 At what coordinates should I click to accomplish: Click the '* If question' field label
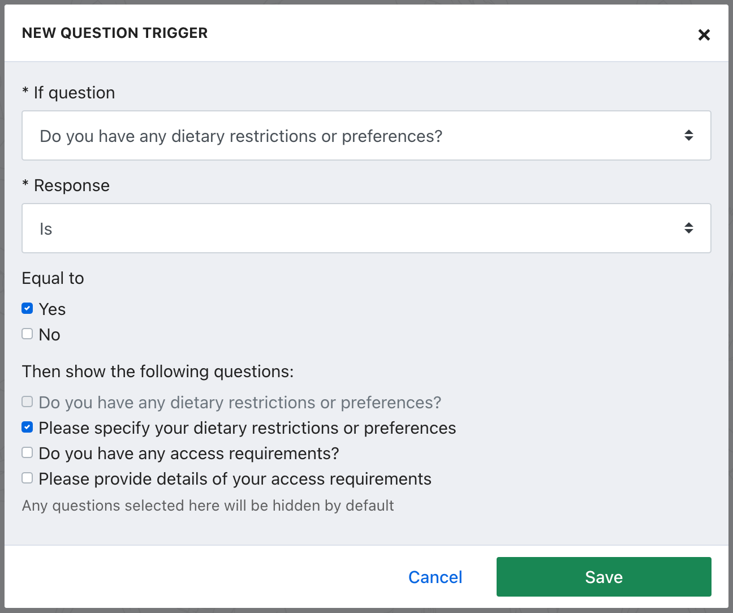[68, 93]
